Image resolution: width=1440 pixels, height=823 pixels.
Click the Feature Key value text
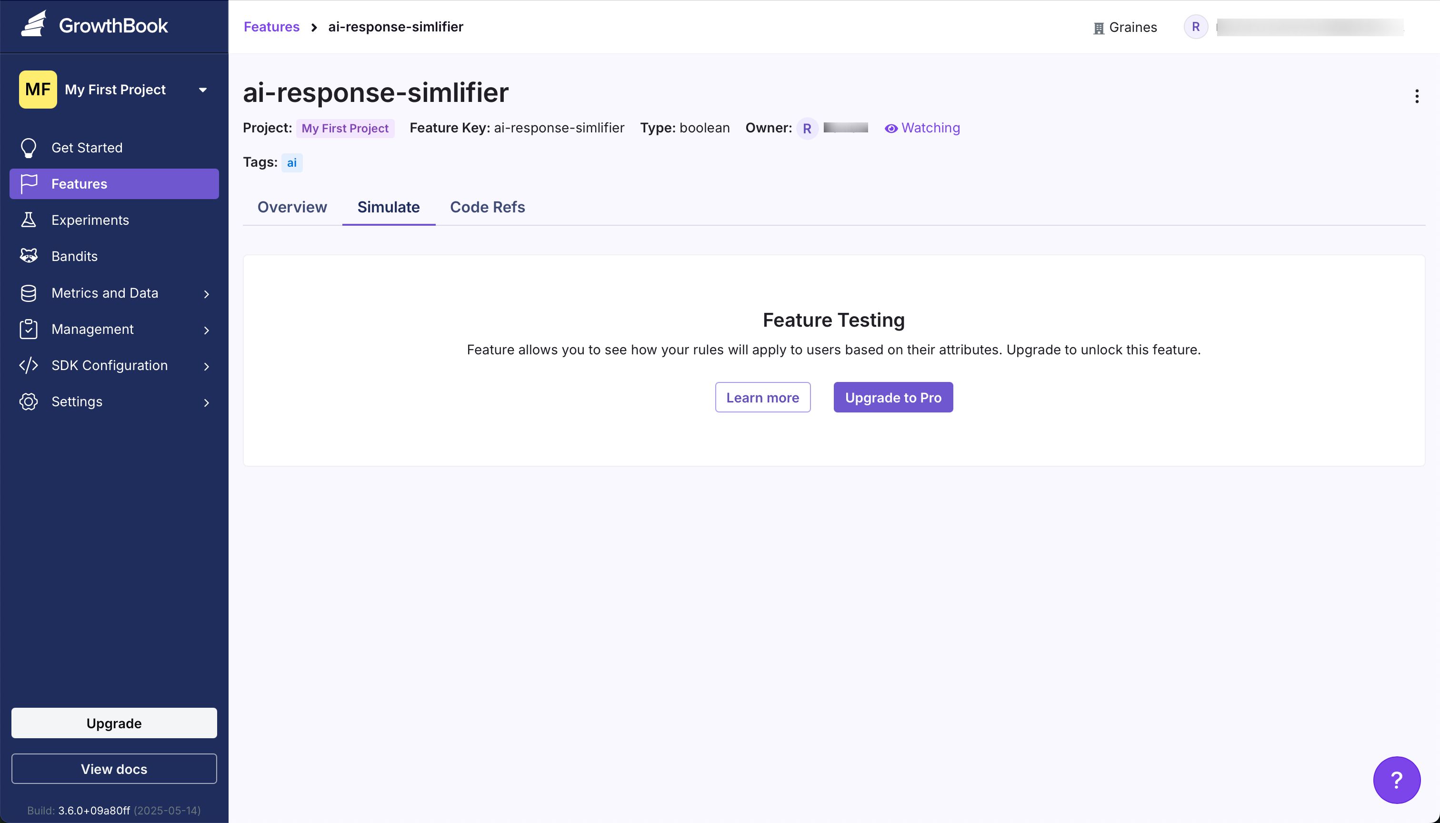tap(559, 128)
